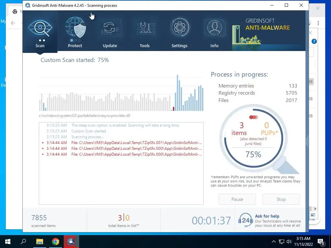
Task: Click the Files count 2017
Action: click(291, 100)
